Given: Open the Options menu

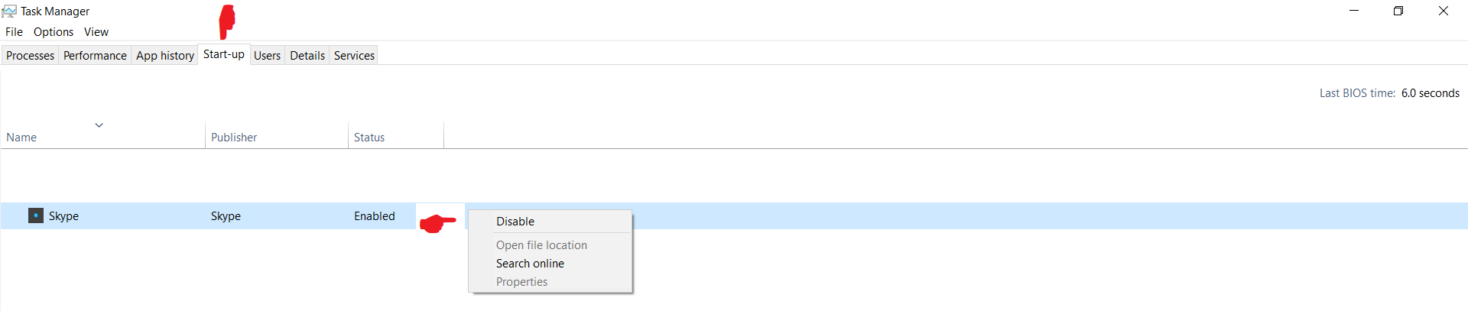Looking at the screenshot, I should pos(54,31).
